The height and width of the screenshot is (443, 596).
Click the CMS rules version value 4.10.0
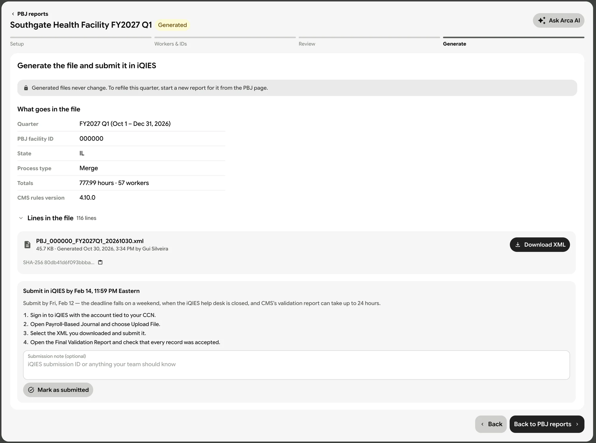[87, 198]
